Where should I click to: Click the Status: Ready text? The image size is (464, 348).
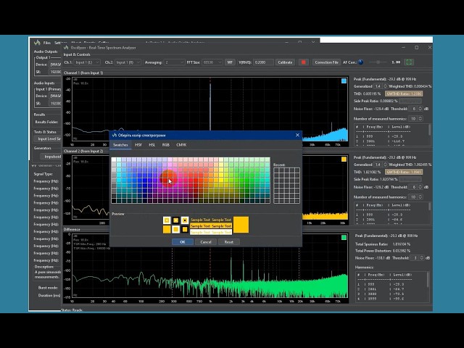click(x=72, y=310)
